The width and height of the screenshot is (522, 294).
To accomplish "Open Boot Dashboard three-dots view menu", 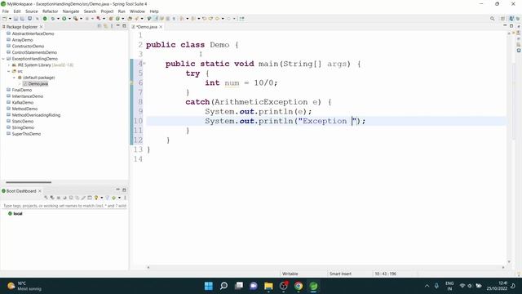I will point(125,198).
